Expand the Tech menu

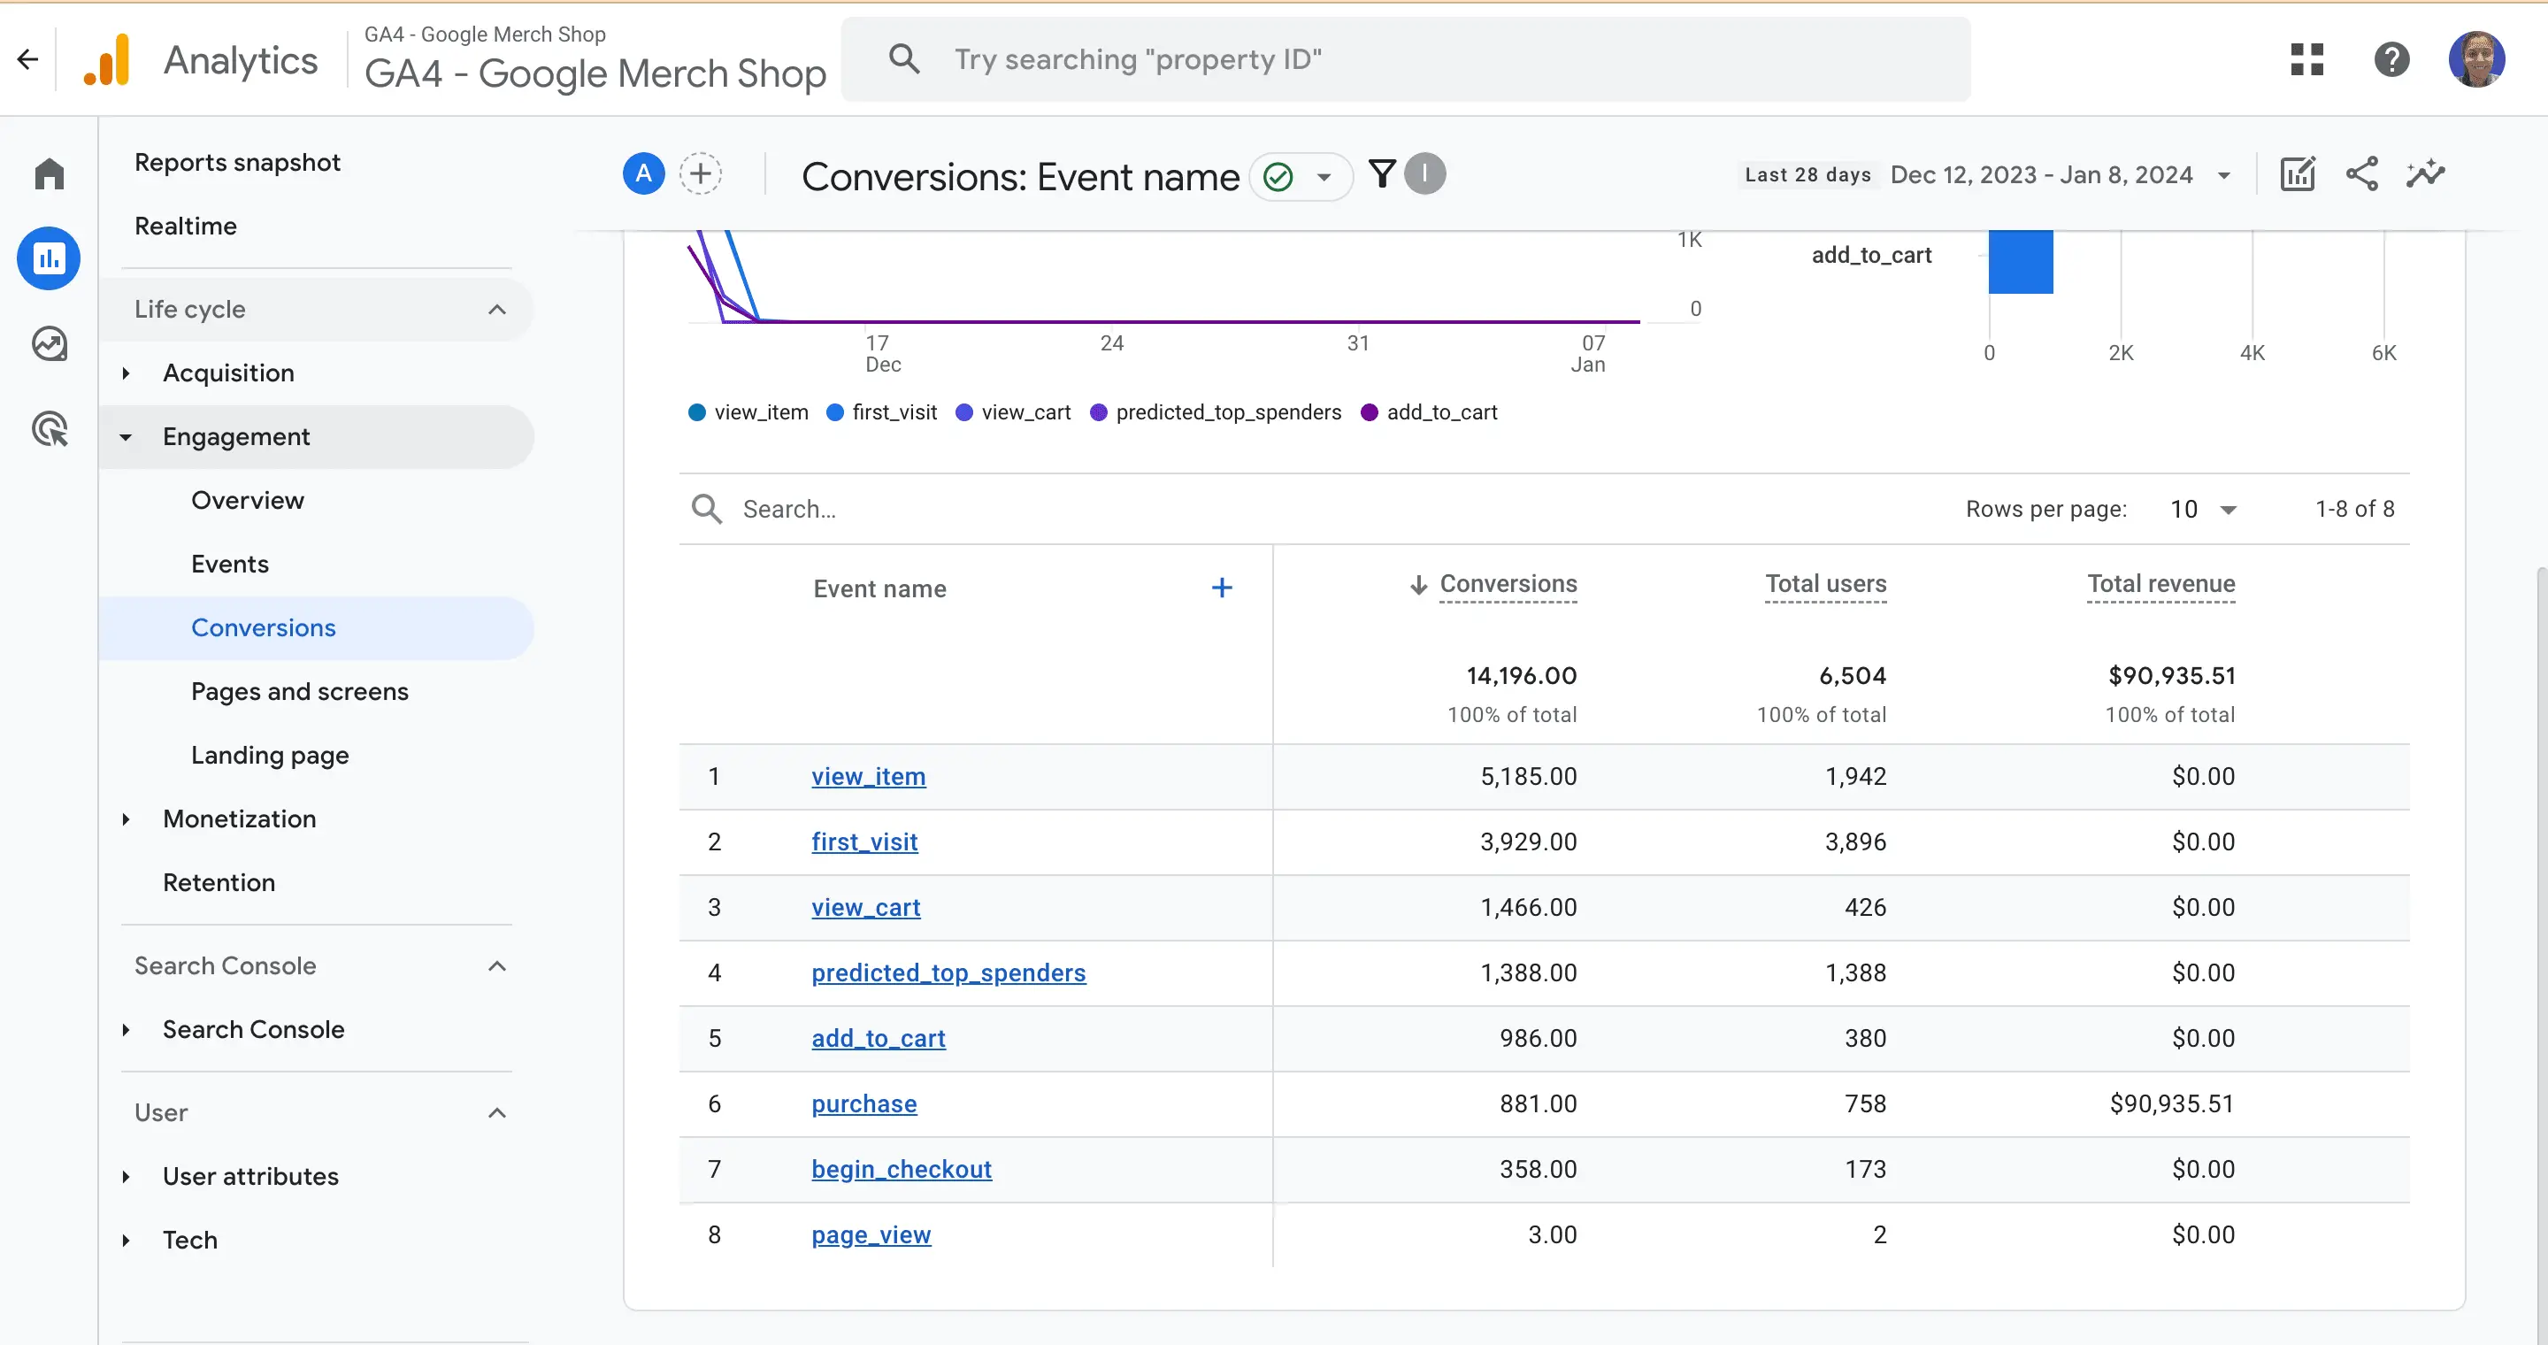[x=126, y=1241]
